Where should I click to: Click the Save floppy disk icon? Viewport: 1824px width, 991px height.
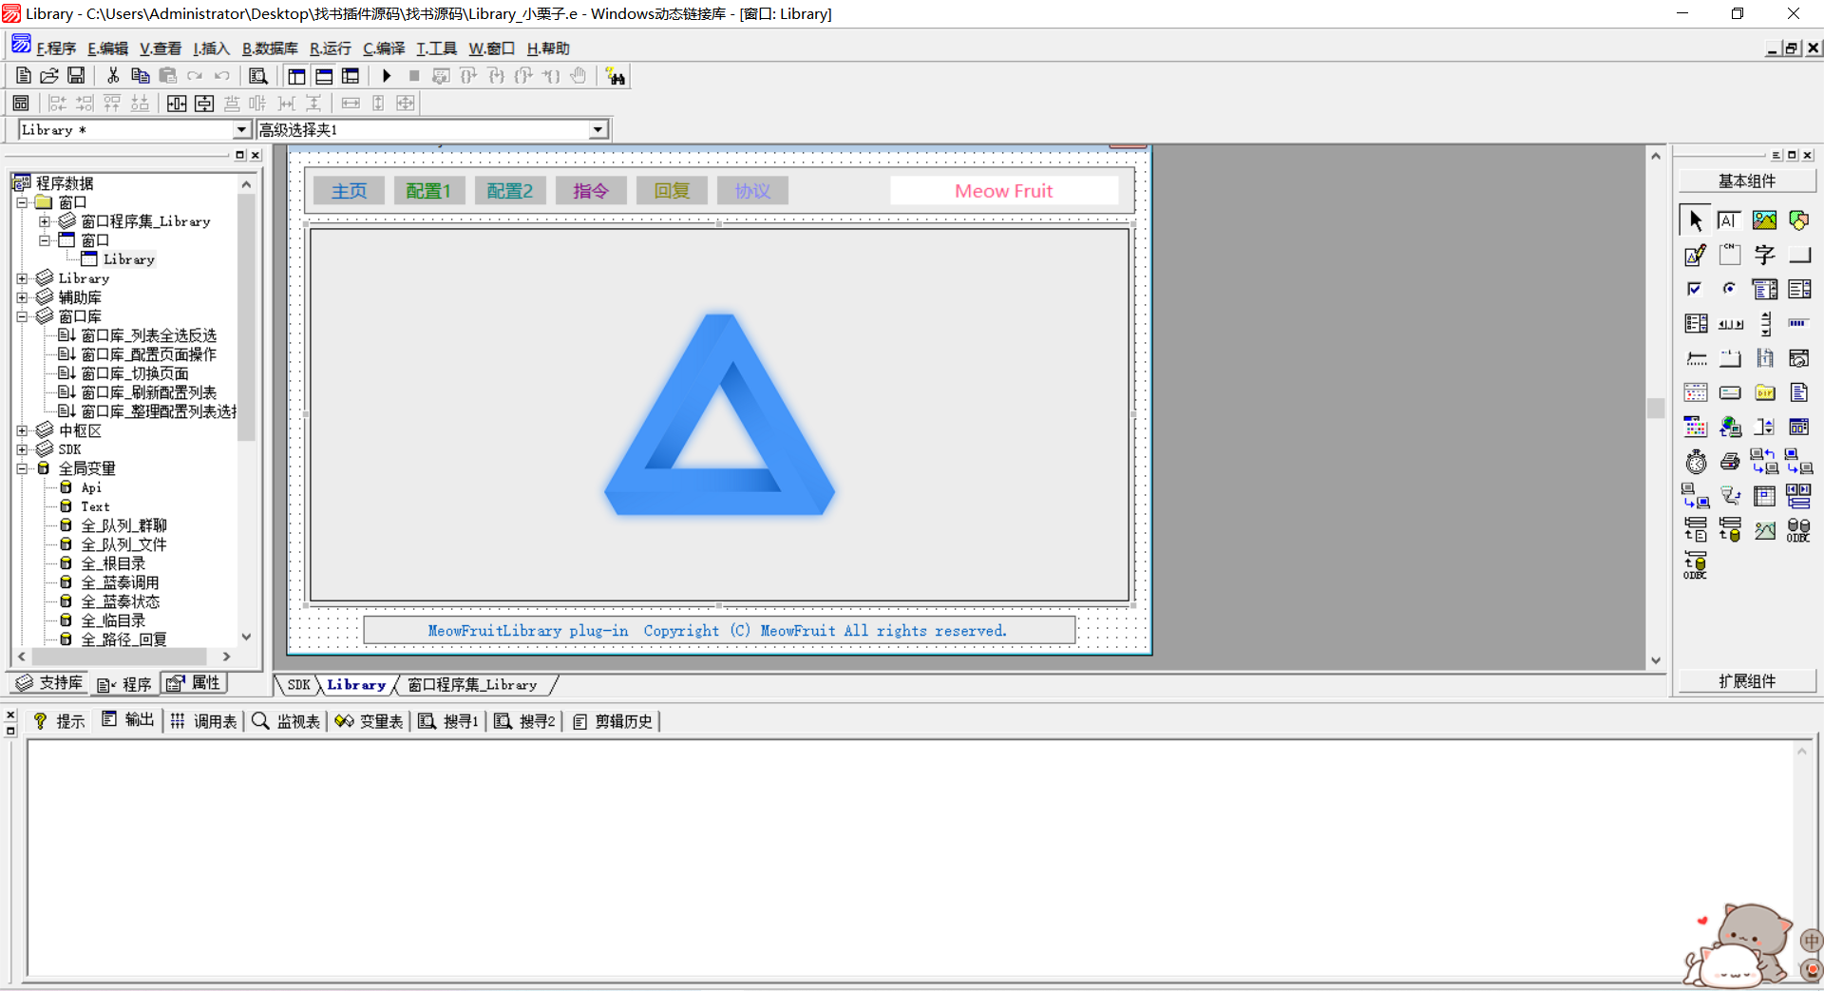pyautogui.click(x=76, y=76)
